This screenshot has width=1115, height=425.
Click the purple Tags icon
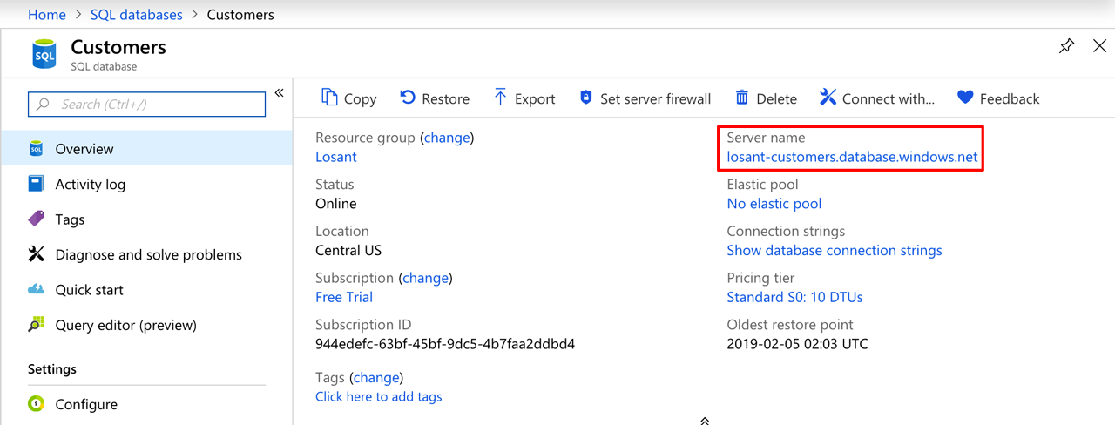tap(36, 219)
